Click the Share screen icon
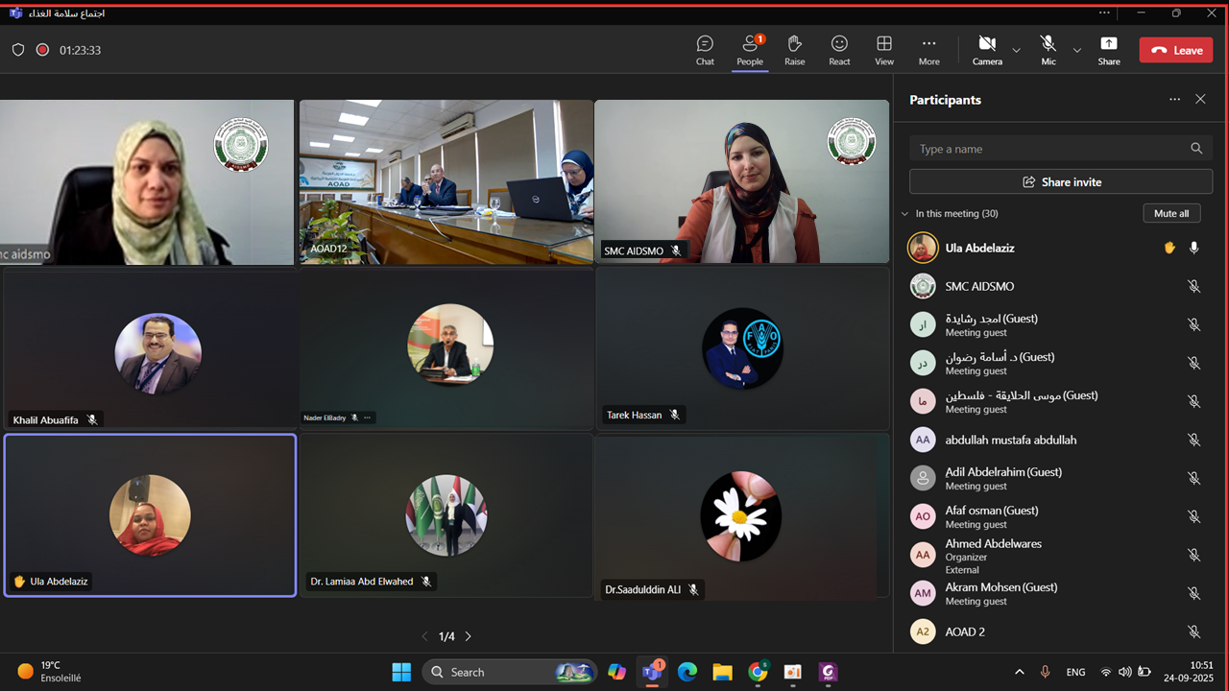Image resolution: width=1229 pixels, height=691 pixels. 1108,50
